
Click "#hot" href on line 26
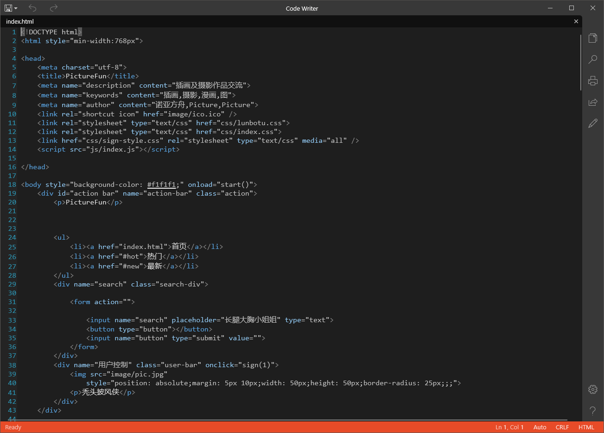[x=131, y=256]
